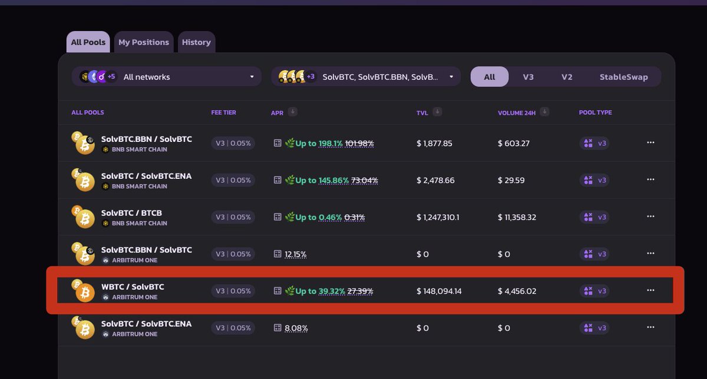Open SolvBTC / SolvBTC.ENA pool on BNB Smart Chain
Viewport: 707px width, 379px height.
147,177
